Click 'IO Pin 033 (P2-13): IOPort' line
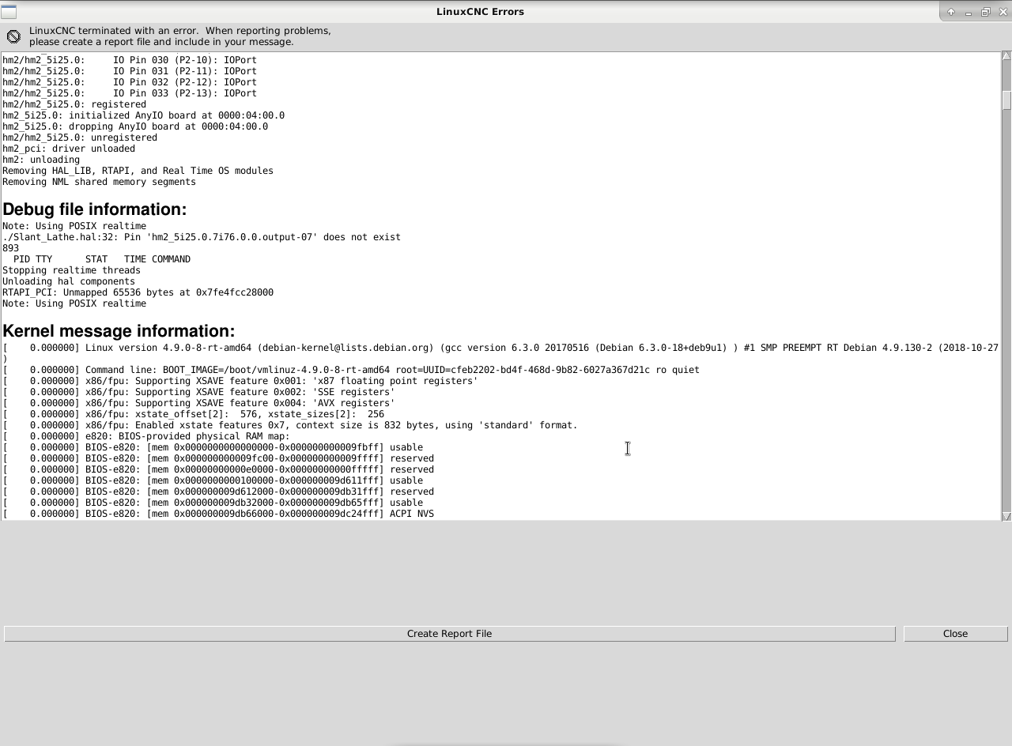 (130, 93)
